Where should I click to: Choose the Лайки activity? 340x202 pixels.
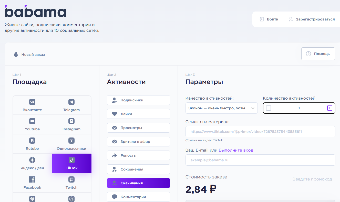(x=138, y=114)
